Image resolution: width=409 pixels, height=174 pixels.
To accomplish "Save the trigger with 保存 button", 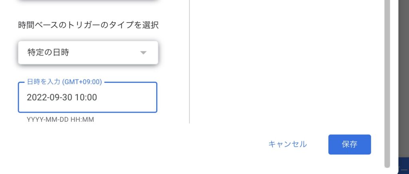I will [349, 144].
